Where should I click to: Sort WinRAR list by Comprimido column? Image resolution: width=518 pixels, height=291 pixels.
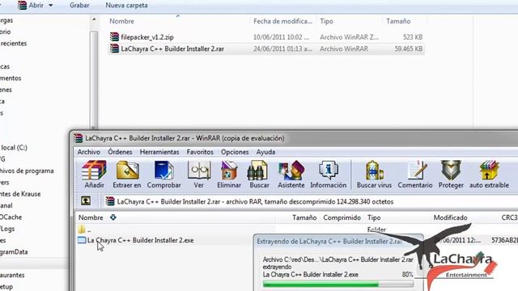[342, 217]
